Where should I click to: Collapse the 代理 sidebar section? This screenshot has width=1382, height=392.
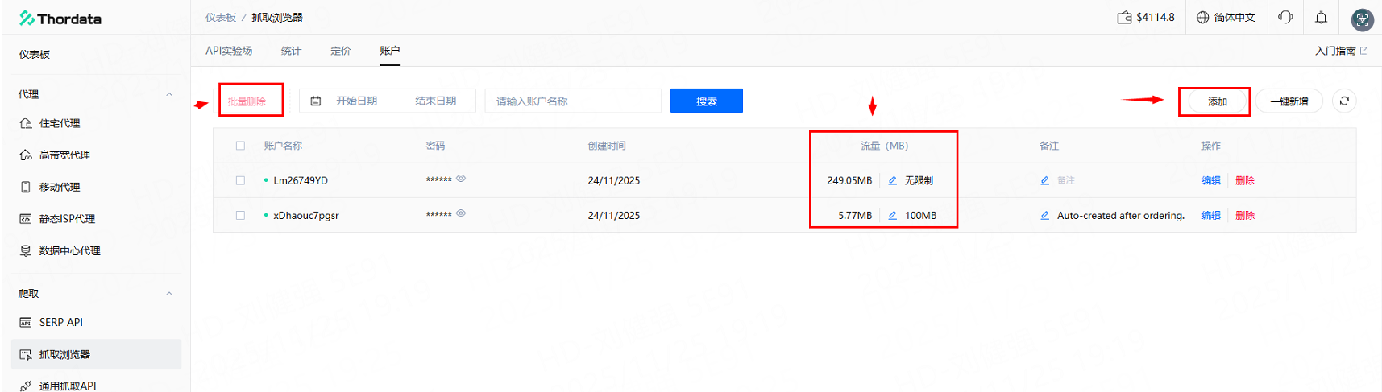[x=169, y=94]
